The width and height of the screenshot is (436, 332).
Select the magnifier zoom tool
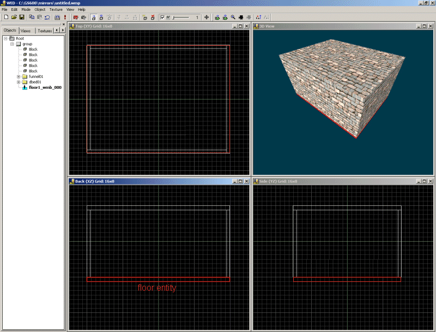(x=233, y=17)
